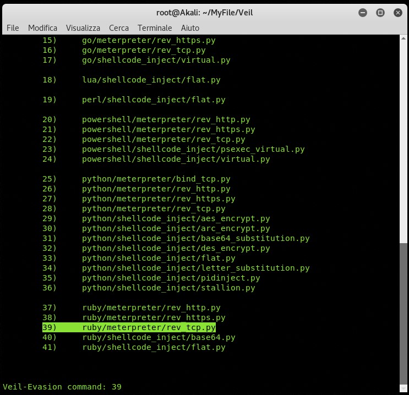Screen dimensions: 409x395
Task: Click line python/meterpreter/rev_http.py
Action: 156,189
